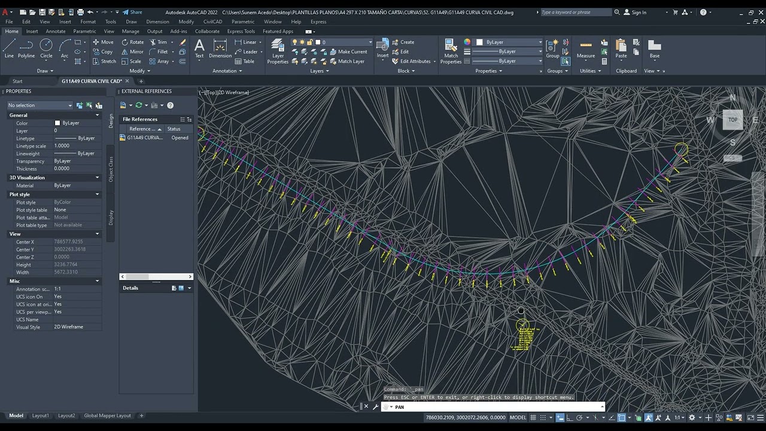Insert multiline Text annotation
766x431 pixels.
[x=199, y=48]
